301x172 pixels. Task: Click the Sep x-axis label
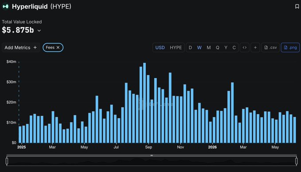point(149,147)
